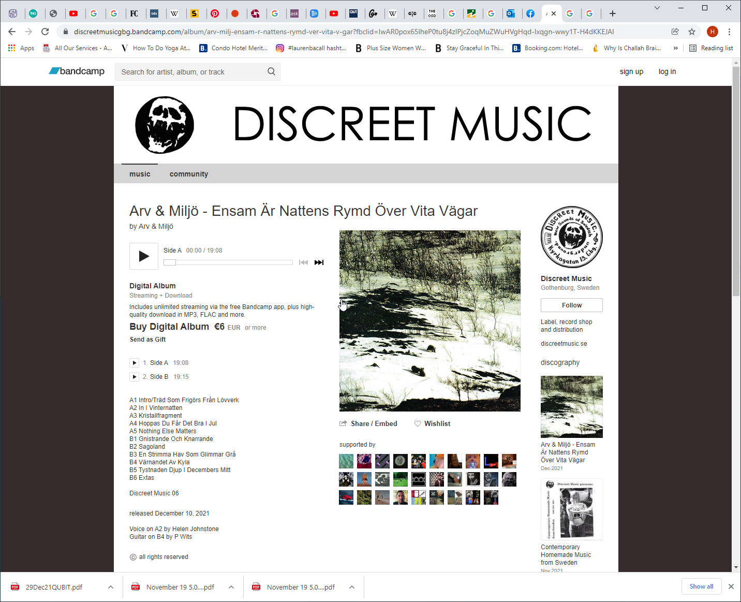The width and height of the screenshot is (741, 602).
Task: Open Contemporary Homemade Music discography cover
Action: point(572,509)
